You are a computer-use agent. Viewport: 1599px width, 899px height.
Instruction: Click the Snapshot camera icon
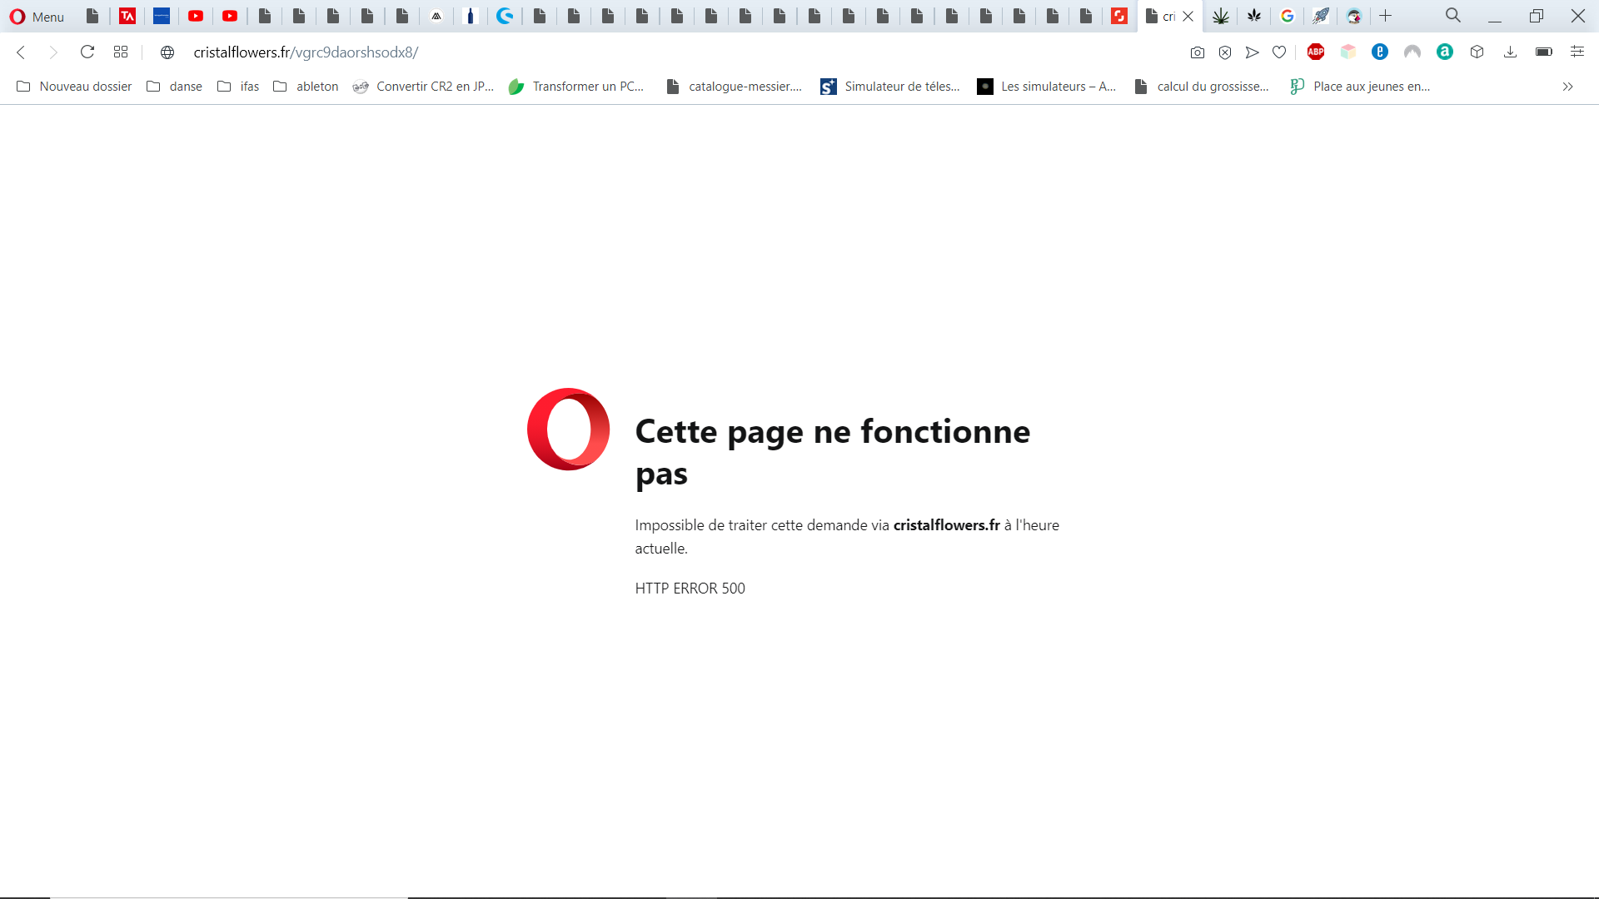1197,52
